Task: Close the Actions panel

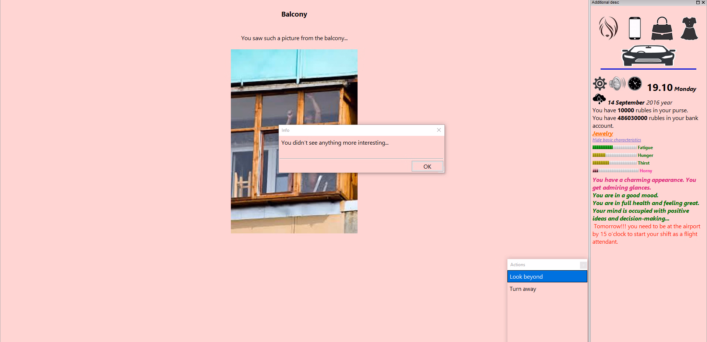Action: 583,265
